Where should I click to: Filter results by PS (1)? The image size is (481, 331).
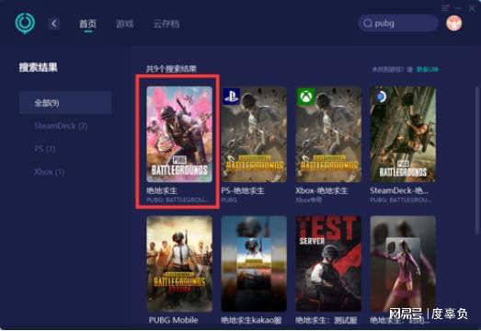click(45, 149)
